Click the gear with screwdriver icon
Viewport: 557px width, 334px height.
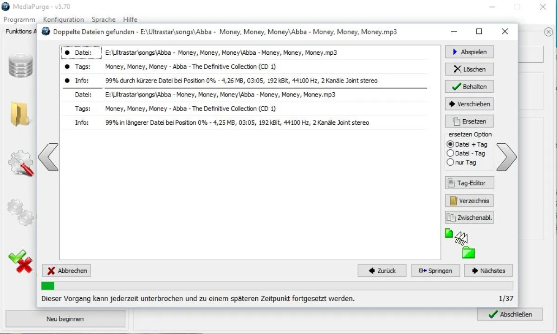point(21,163)
